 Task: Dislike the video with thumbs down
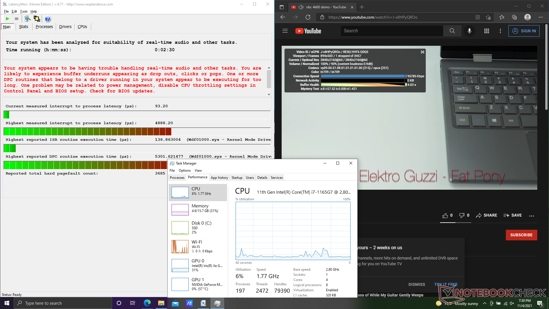[x=462, y=215]
